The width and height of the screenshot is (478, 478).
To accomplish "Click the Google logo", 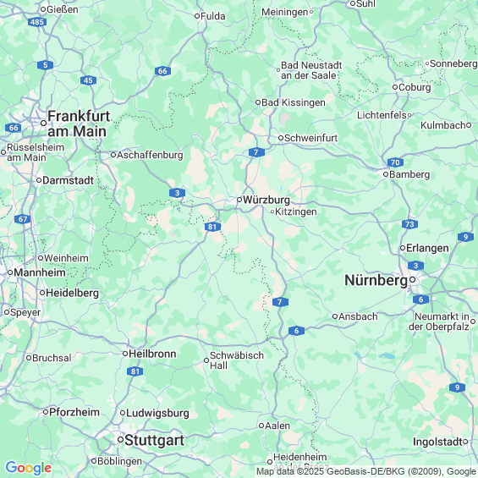I will (x=29, y=468).
